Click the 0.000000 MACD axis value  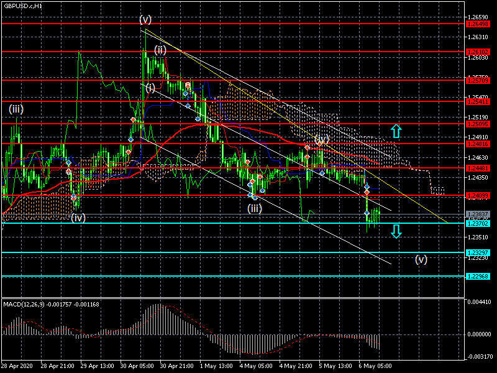[x=479, y=334]
